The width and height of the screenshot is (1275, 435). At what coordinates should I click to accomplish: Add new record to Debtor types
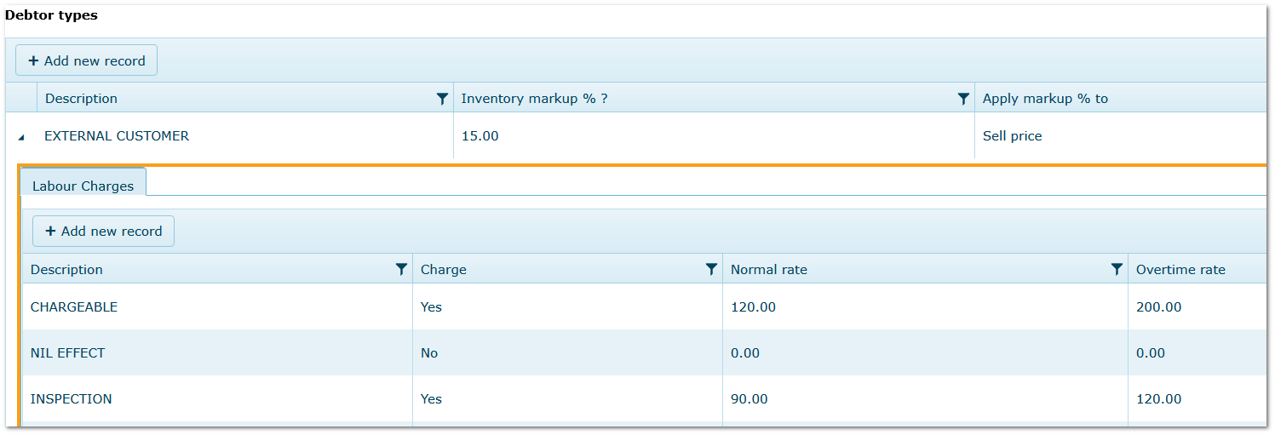tap(87, 60)
